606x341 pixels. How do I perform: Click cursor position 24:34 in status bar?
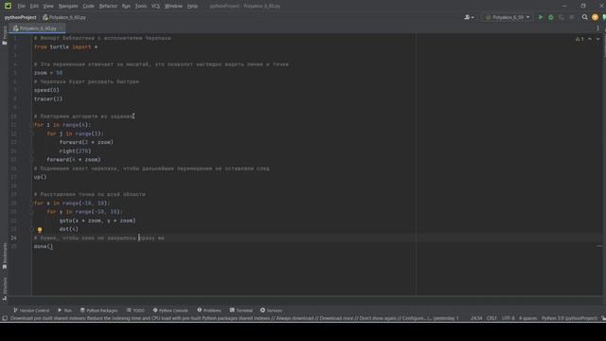(x=476, y=318)
